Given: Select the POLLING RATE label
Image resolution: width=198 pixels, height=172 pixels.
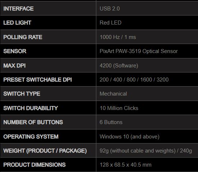Looking at the screenshot, I should tap(23, 37).
